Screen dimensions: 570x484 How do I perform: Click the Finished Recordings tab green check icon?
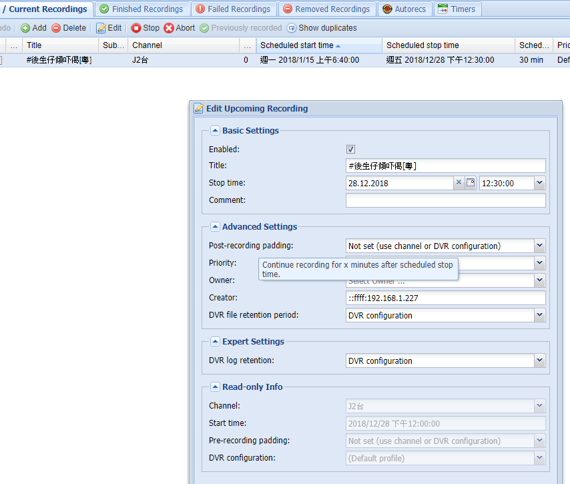point(104,9)
